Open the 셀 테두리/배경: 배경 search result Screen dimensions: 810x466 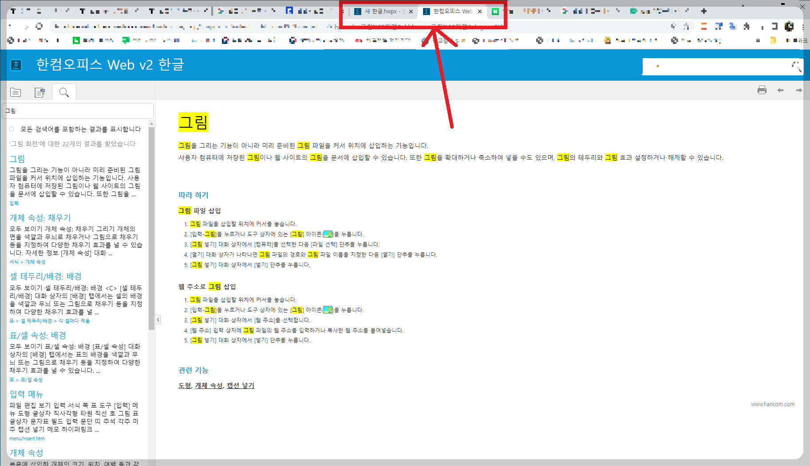coord(46,276)
